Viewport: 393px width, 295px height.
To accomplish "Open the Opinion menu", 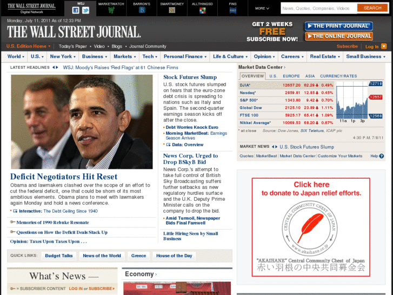I will pyautogui.click(x=264, y=56).
